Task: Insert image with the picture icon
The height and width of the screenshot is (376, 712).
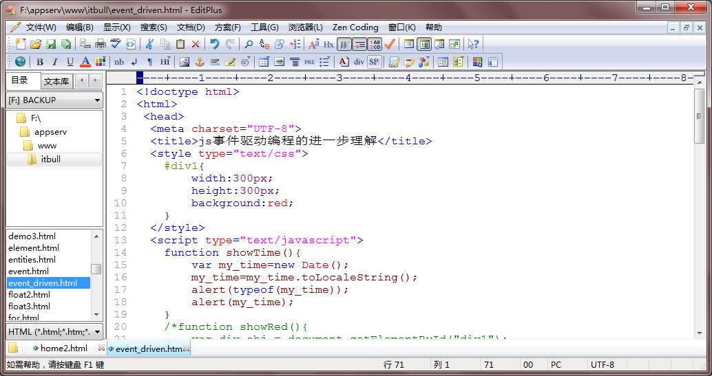Action: (x=185, y=62)
